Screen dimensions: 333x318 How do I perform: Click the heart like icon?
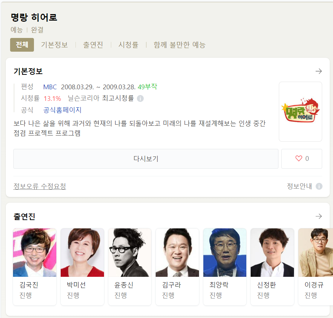tap(299, 159)
